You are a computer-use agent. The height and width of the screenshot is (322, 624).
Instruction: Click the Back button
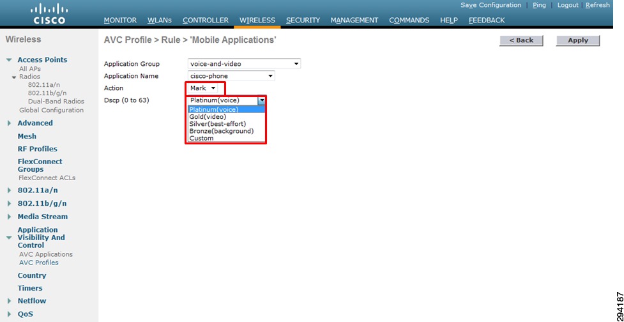pyautogui.click(x=521, y=40)
